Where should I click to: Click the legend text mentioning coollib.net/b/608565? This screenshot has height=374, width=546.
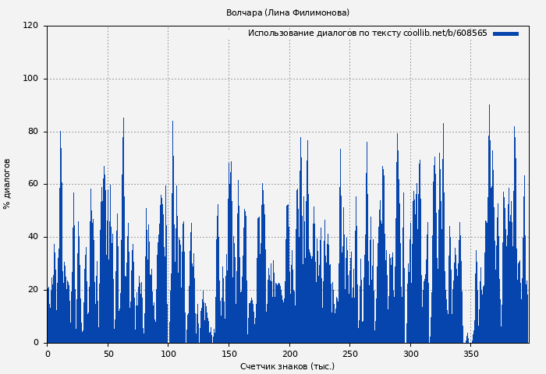pos(367,34)
